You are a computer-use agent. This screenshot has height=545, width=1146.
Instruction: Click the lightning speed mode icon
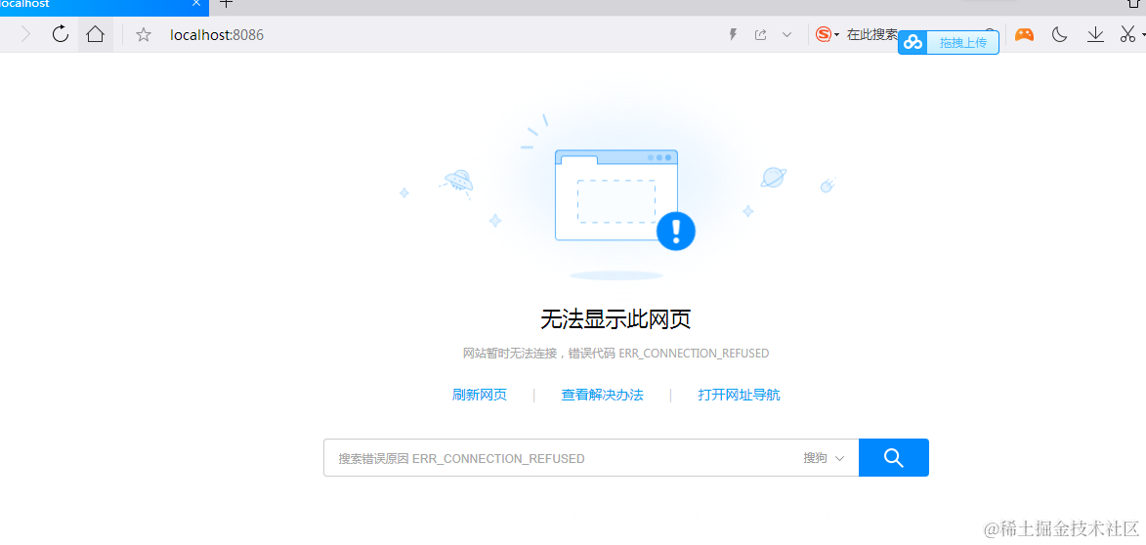pyautogui.click(x=733, y=34)
